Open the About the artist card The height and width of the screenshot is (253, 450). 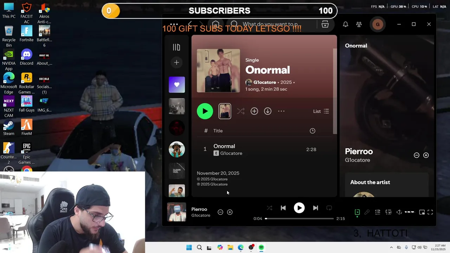coord(386,185)
